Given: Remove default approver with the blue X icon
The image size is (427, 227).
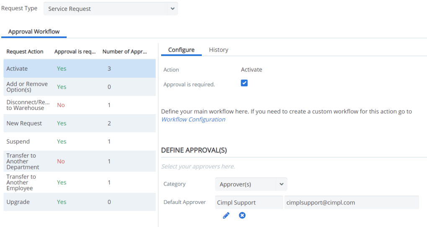Looking at the screenshot, I should [x=242, y=215].
